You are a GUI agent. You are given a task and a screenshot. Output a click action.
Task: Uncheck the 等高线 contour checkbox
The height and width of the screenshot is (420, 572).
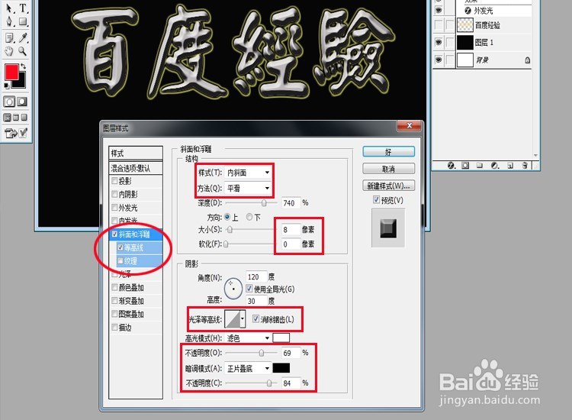(x=121, y=247)
